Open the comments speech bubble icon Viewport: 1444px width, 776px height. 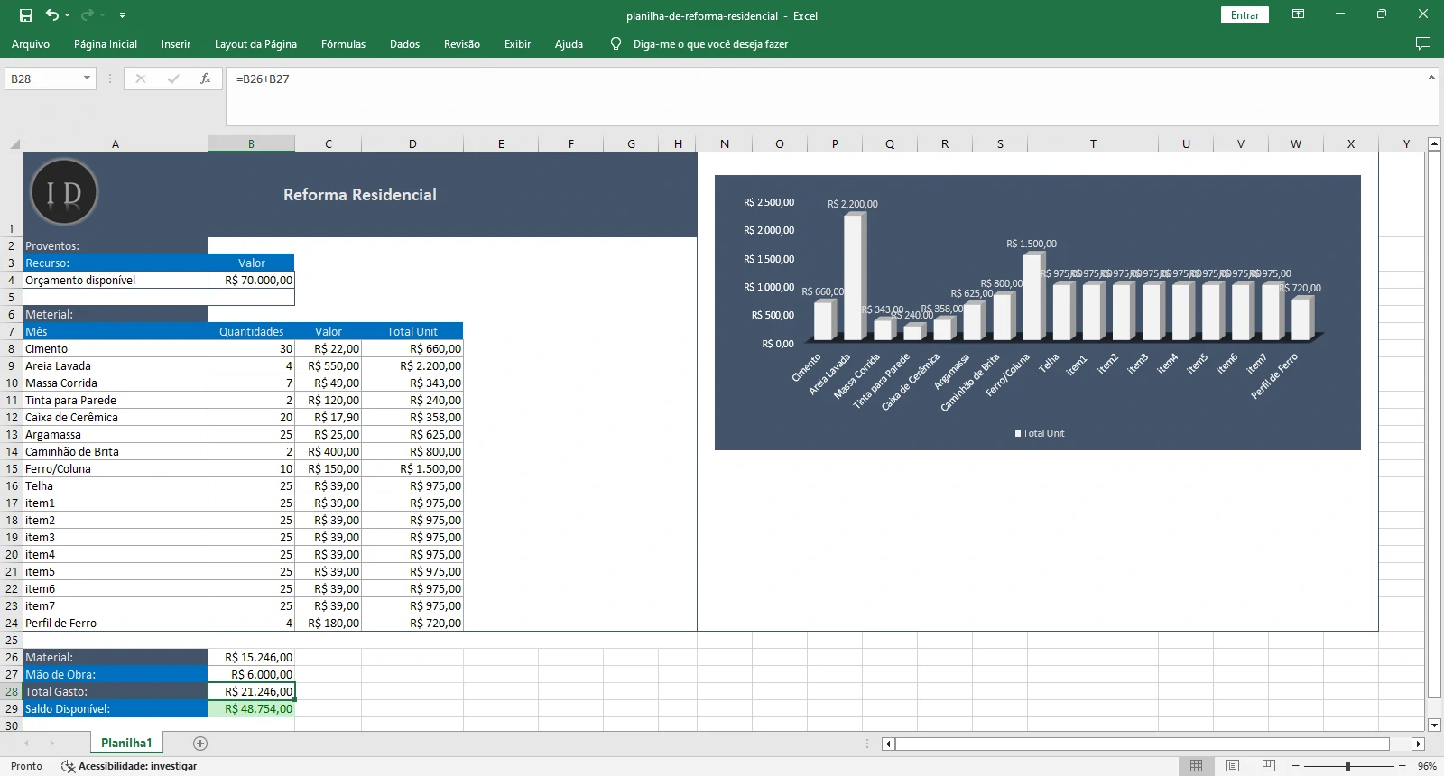[1423, 43]
